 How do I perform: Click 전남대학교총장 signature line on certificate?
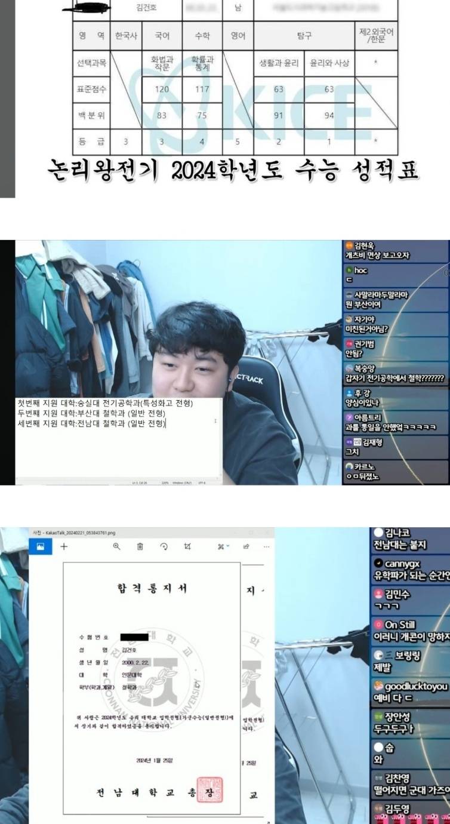[155, 793]
